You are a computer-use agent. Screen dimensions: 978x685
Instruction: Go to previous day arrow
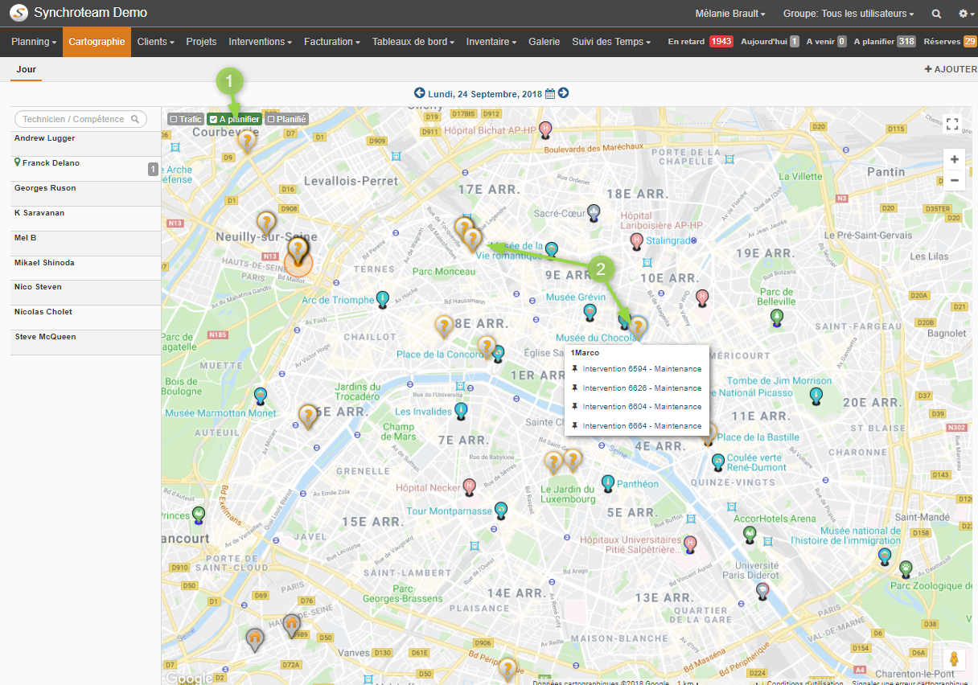[x=419, y=93]
